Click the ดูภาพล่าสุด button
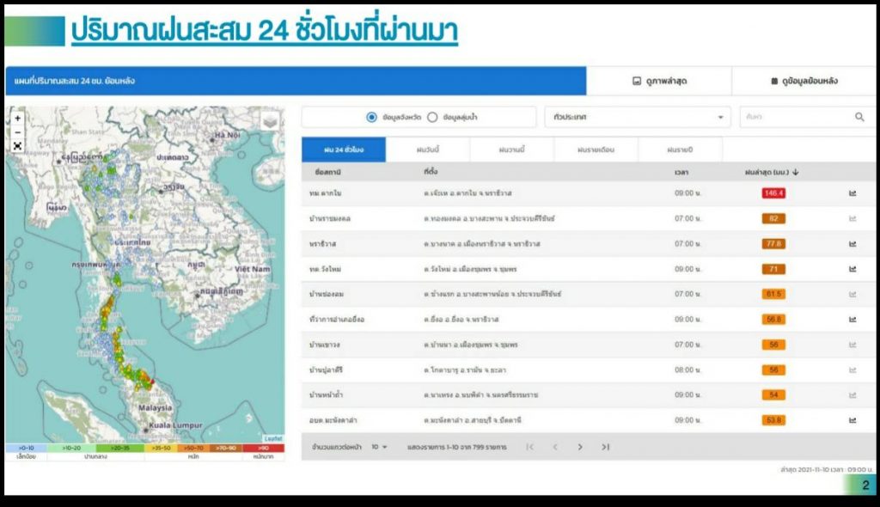The image size is (880, 507). point(659,82)
